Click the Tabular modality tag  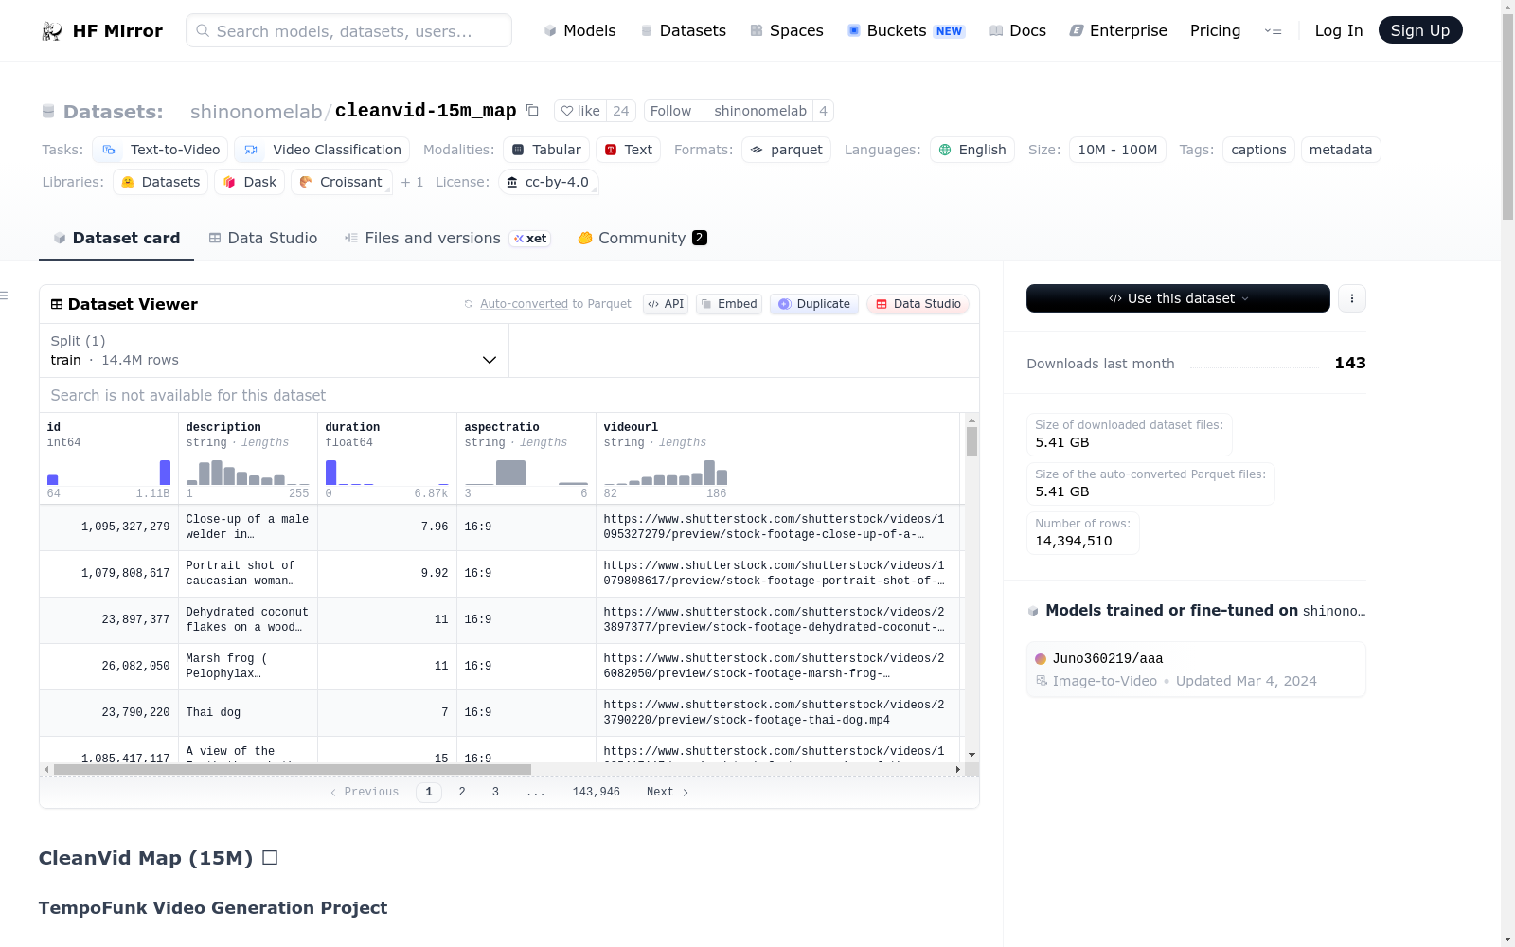[x=546, y=150]
